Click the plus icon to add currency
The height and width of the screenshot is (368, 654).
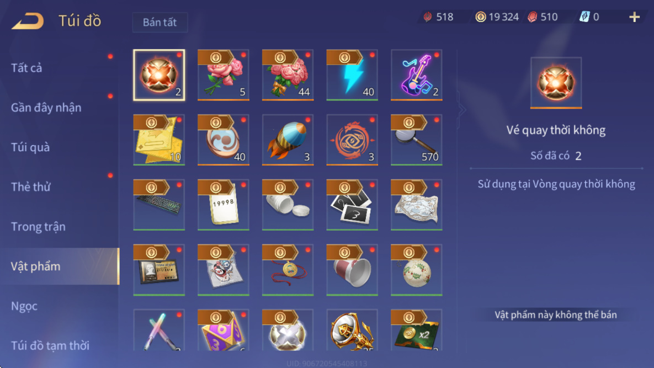634,17
